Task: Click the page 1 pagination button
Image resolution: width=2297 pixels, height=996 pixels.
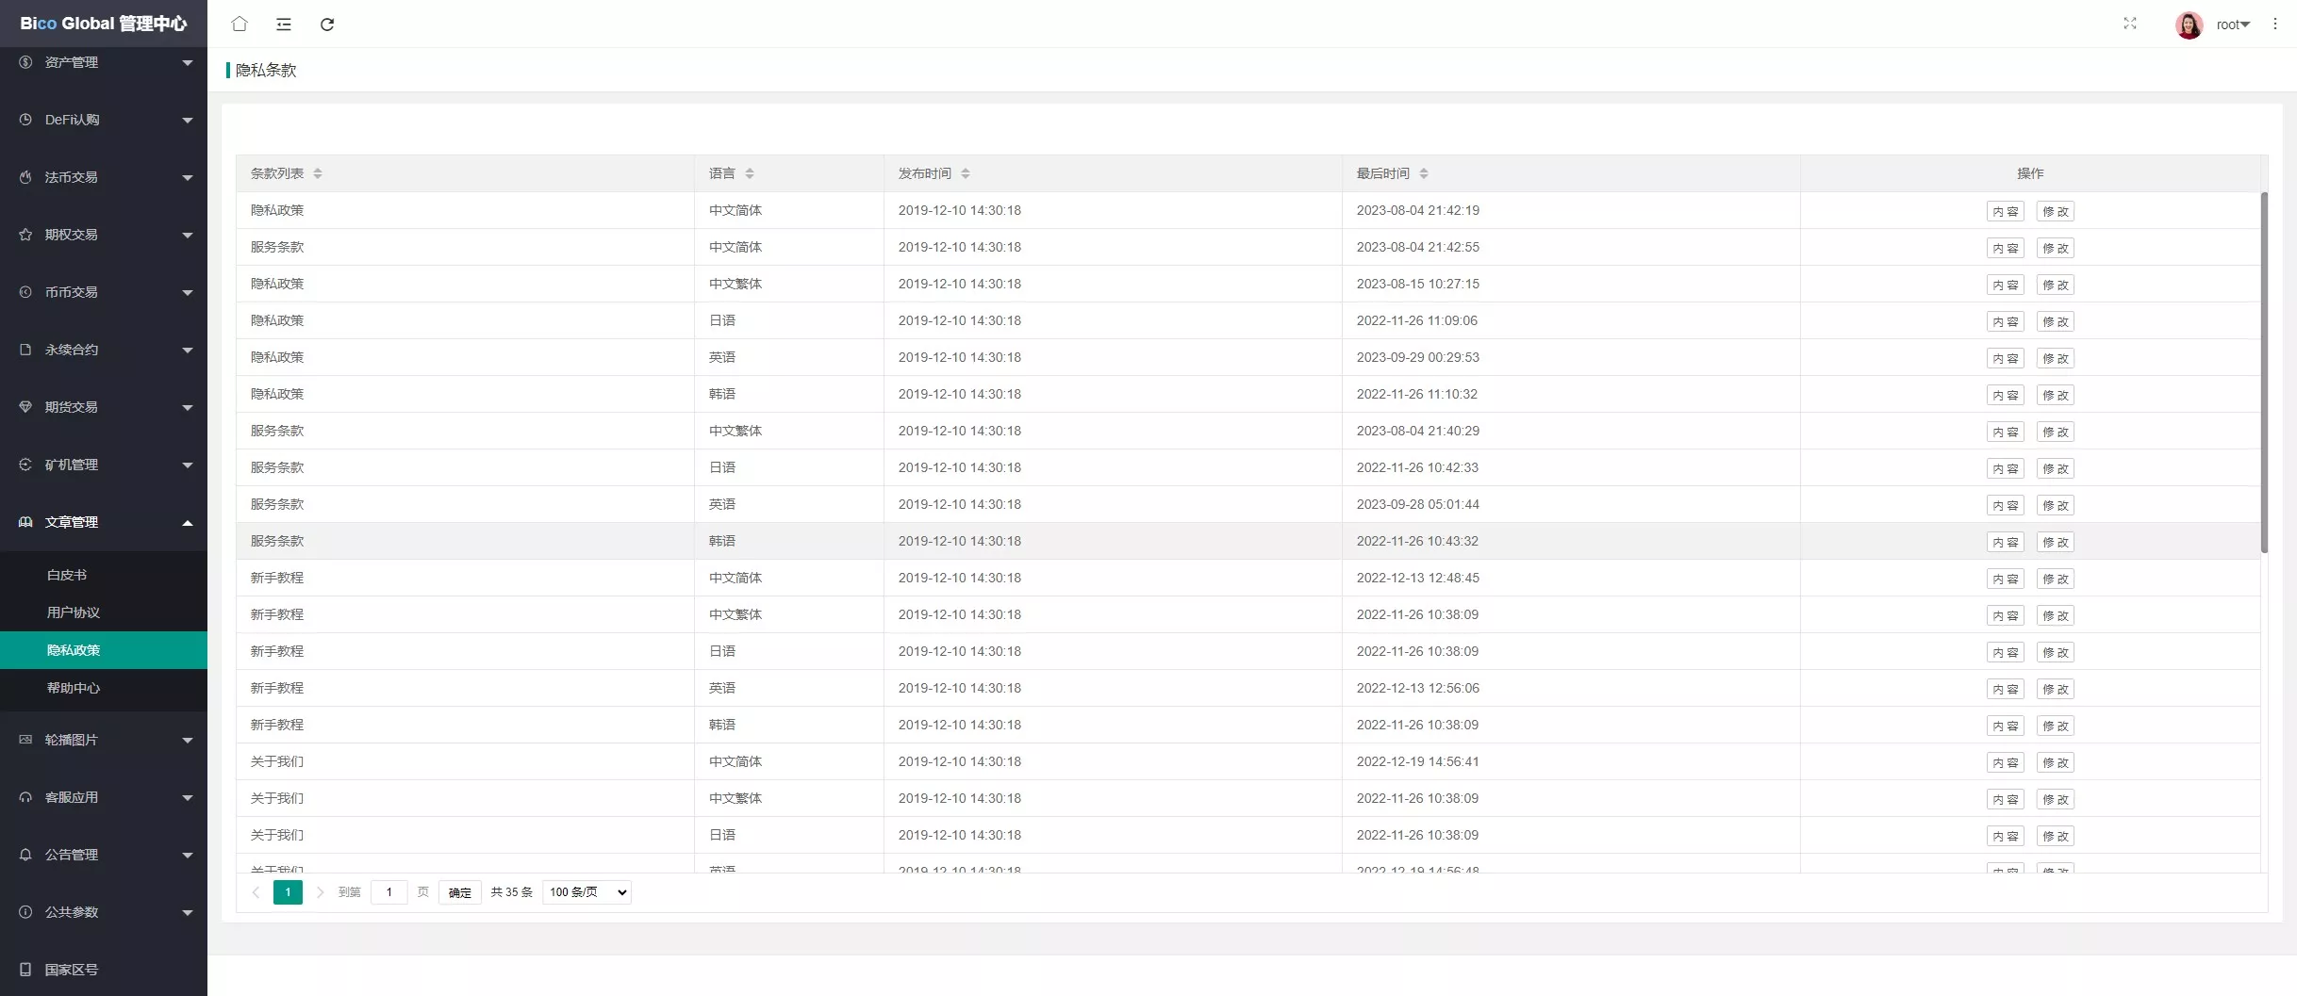Action: 288,892
